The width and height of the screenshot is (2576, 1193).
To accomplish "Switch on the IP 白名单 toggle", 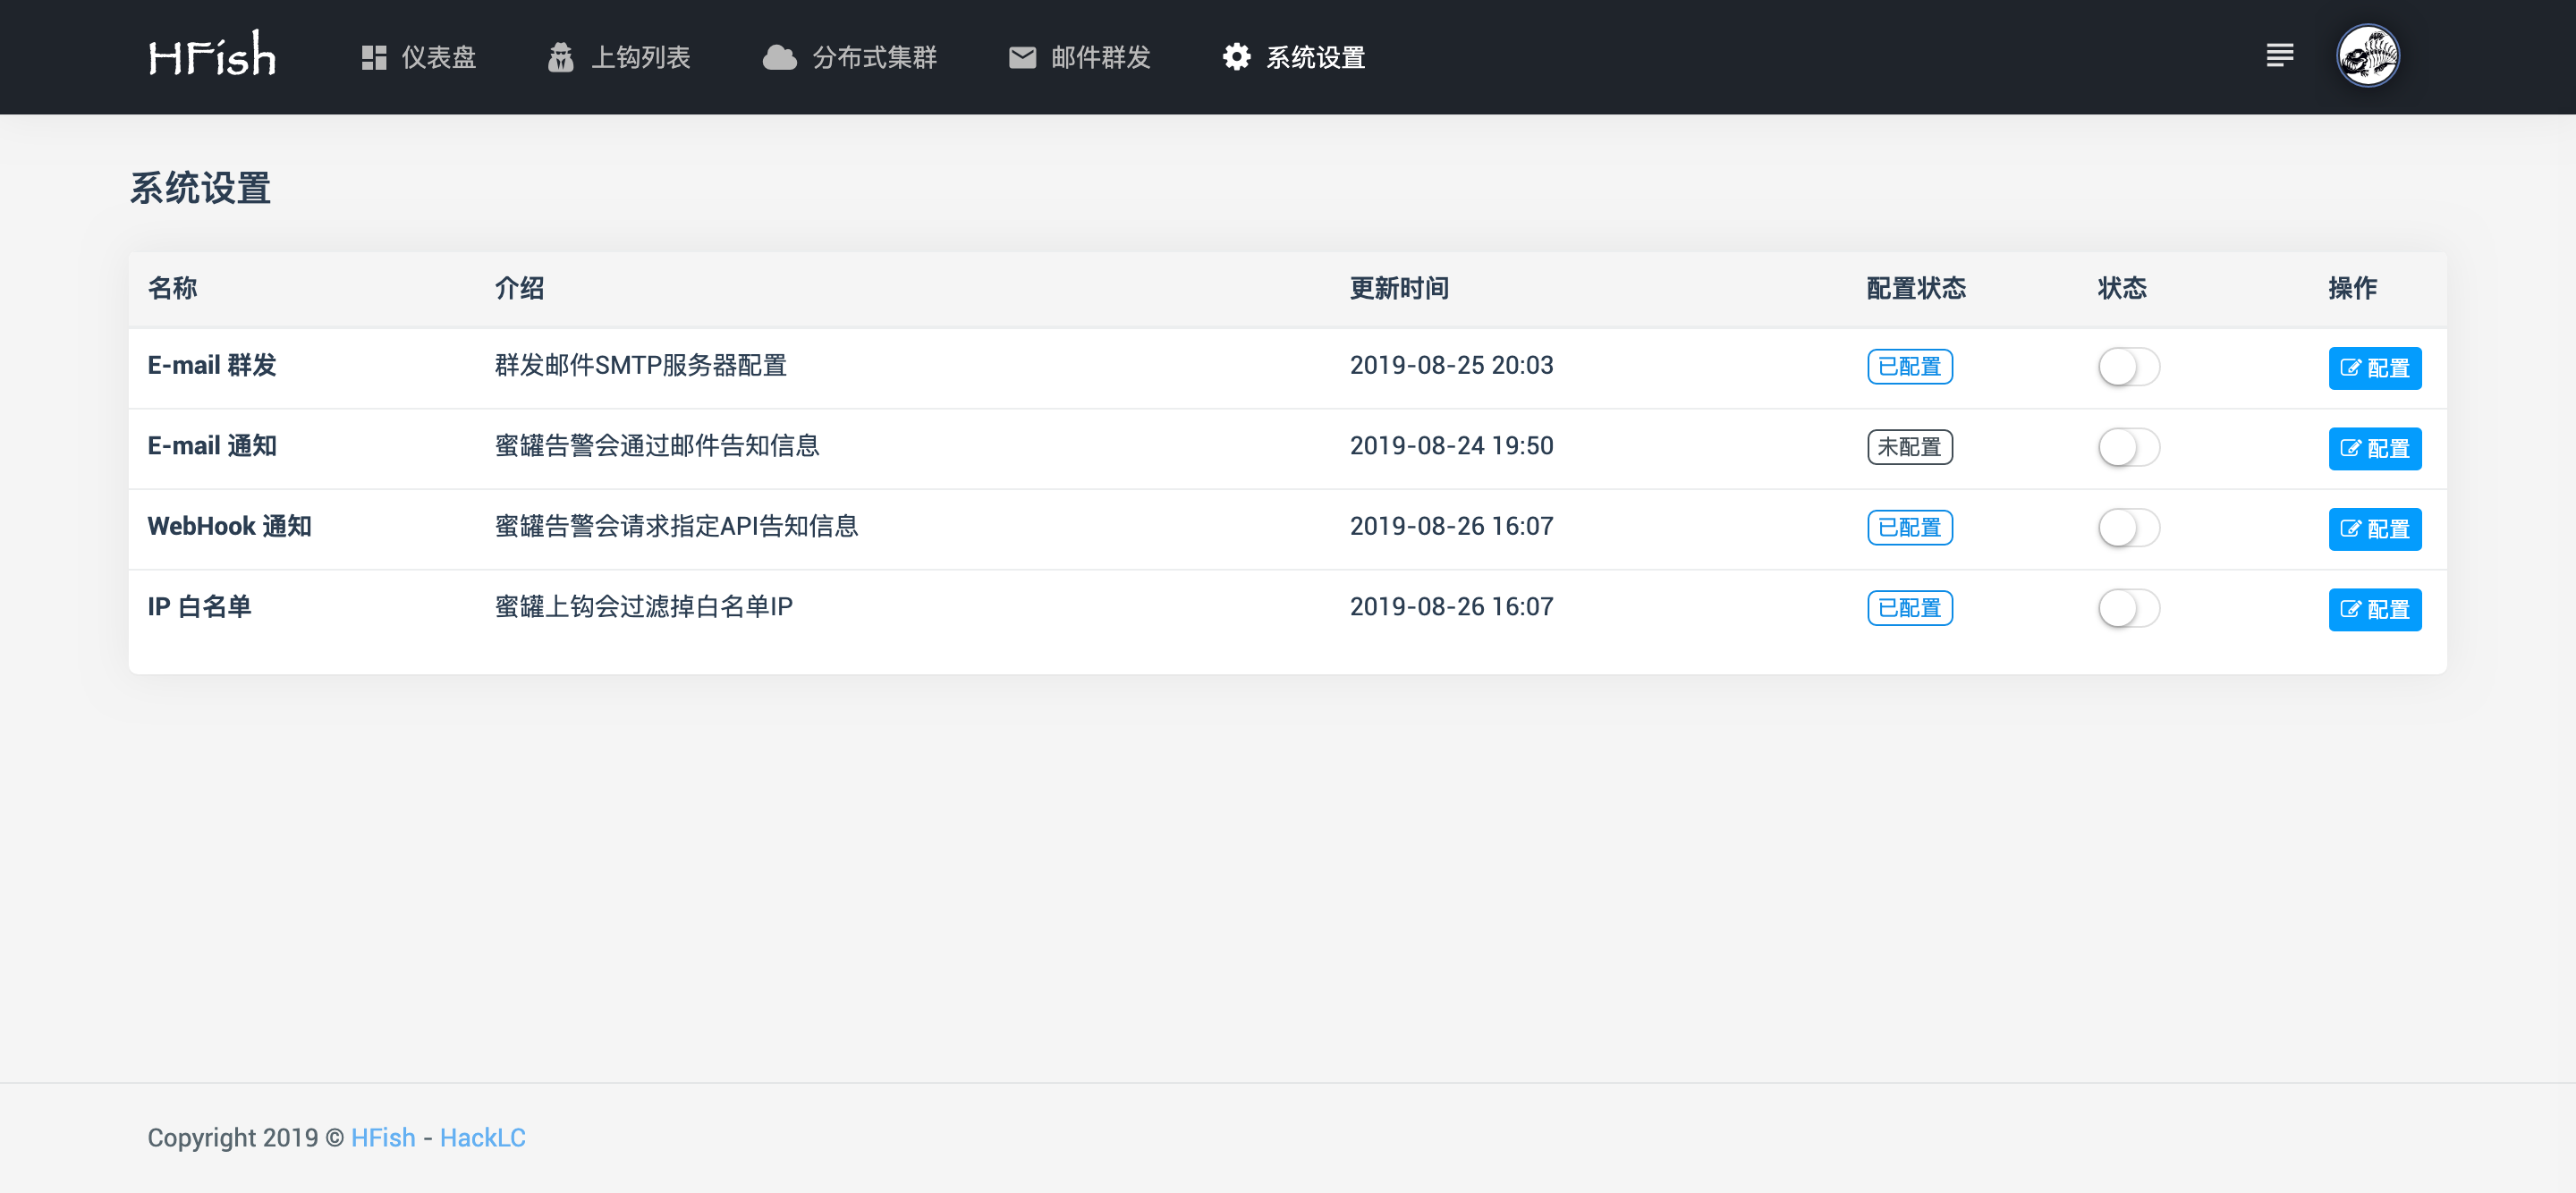I will pyautogui.click(x=2128, y=608).
